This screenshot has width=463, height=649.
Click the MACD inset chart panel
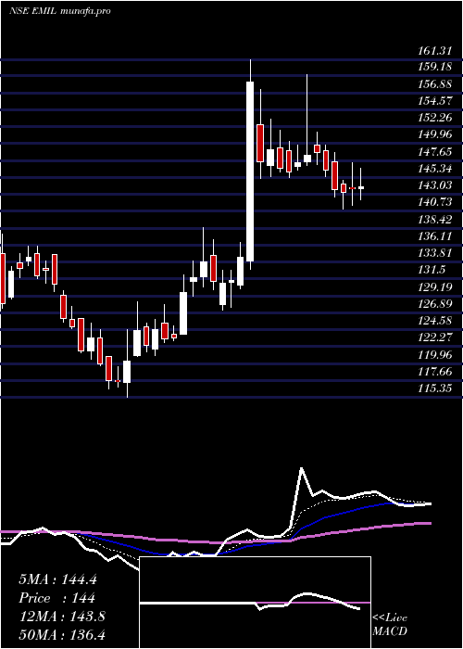pyautogui.click(x=255, y=603)
